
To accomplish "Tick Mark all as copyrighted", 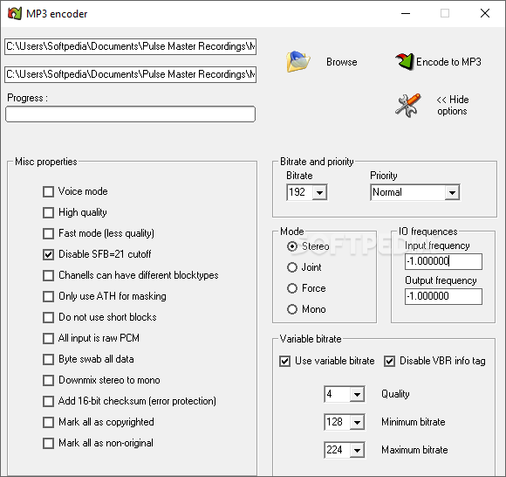I will point(48,422).
